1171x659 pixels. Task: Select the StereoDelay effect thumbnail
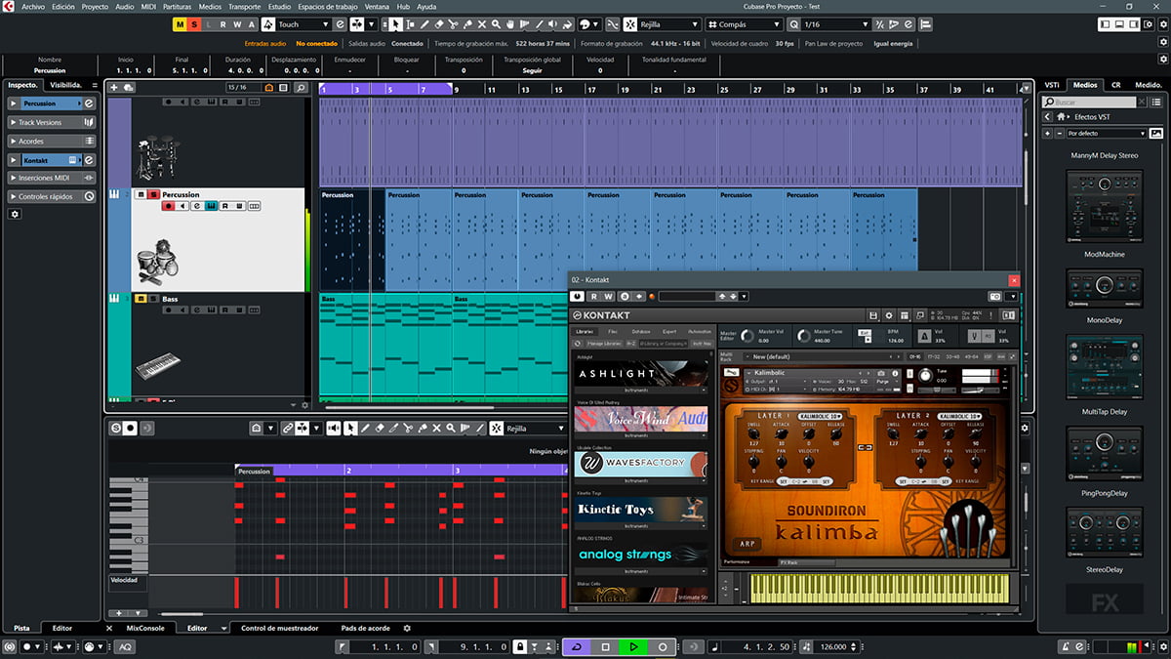click(1105, 533)
